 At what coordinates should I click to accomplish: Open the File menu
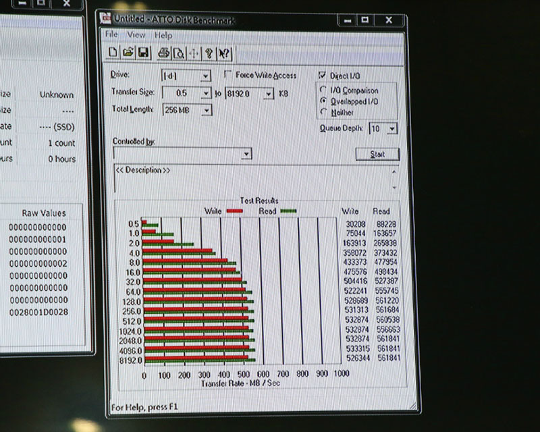point(111,34)
